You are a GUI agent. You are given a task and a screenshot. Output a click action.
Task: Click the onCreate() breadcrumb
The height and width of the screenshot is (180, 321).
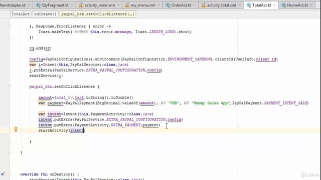coord(45,14)
